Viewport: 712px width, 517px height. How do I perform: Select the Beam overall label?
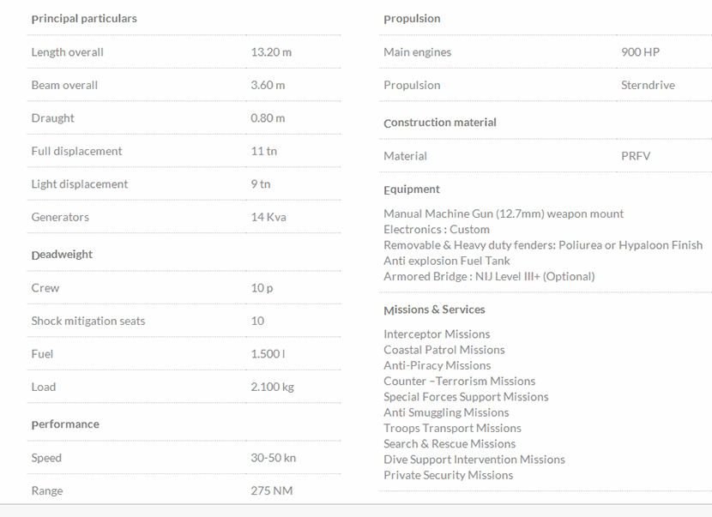click(64, 86)
